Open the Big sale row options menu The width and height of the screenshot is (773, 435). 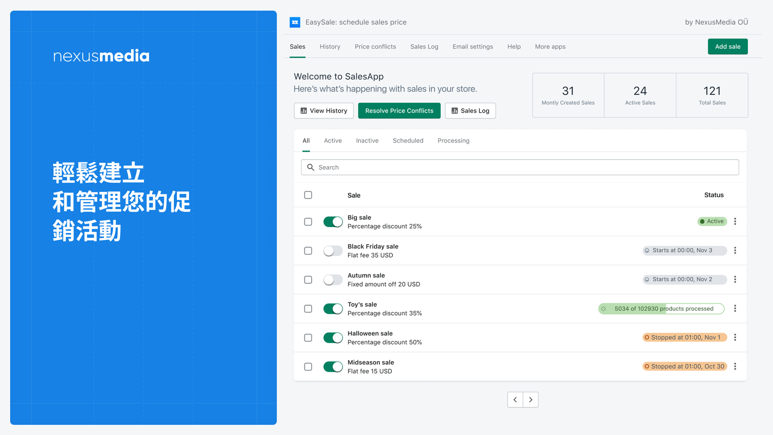735,221
